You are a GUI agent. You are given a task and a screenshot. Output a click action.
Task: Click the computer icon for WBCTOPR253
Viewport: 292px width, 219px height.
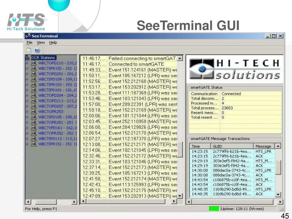coord(34,111)
